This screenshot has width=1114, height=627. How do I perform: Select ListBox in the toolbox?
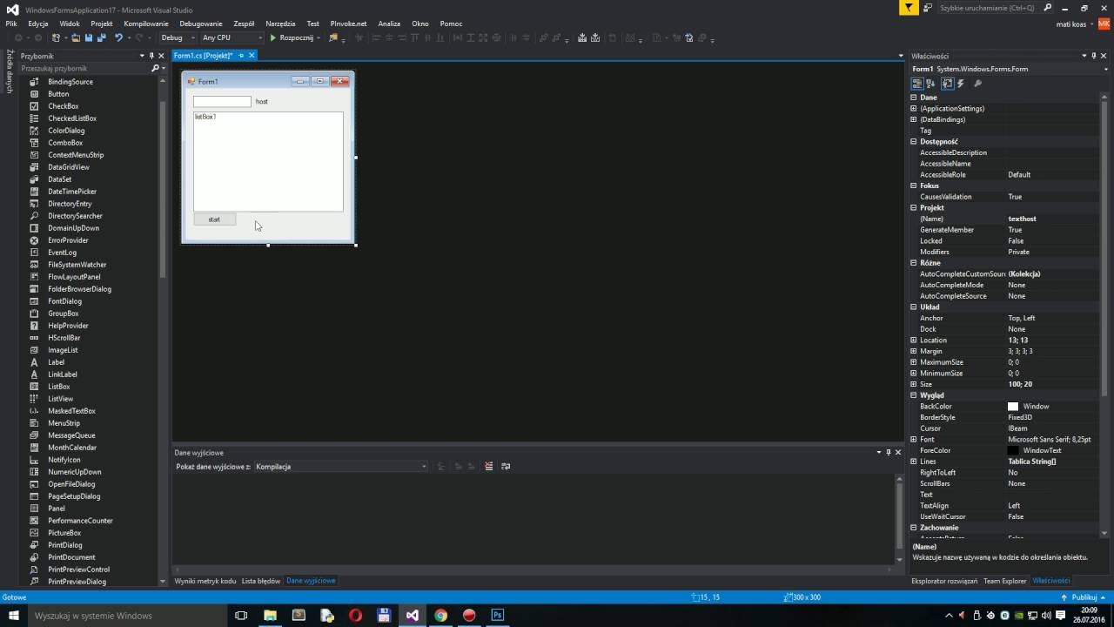[58, 387]
